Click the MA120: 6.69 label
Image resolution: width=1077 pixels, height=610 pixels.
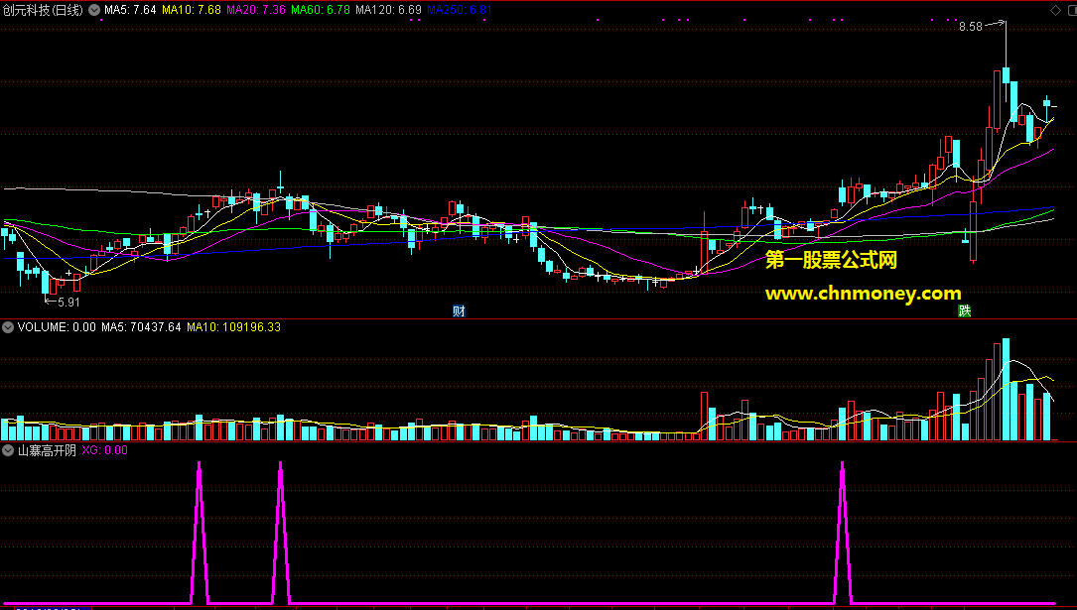point(388,10)
